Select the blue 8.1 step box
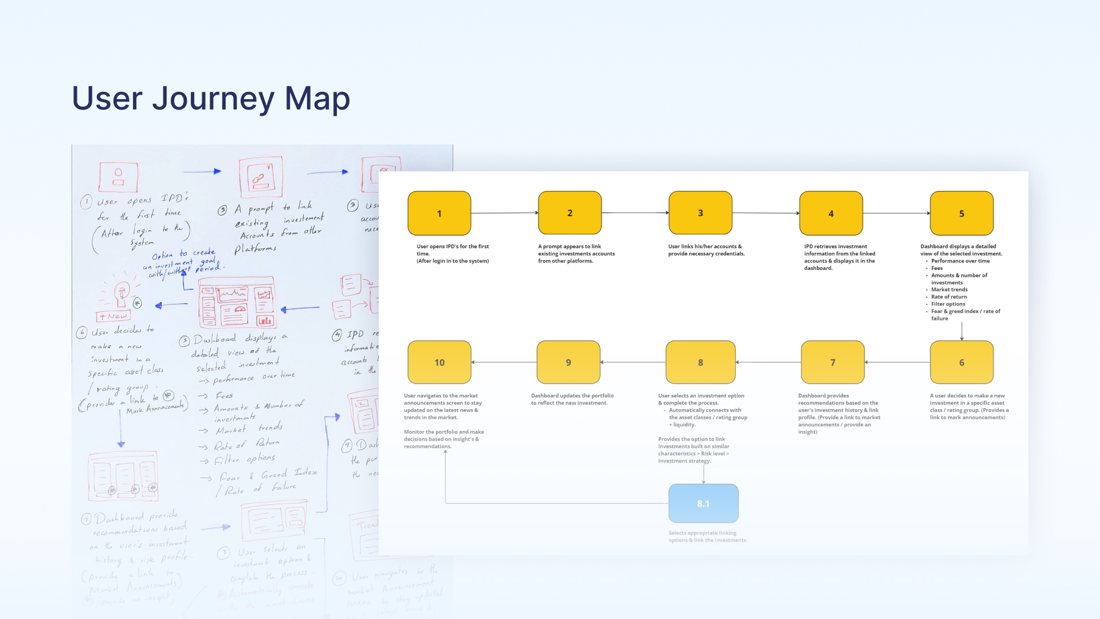 pyautogui.click(x=704, y=503)
